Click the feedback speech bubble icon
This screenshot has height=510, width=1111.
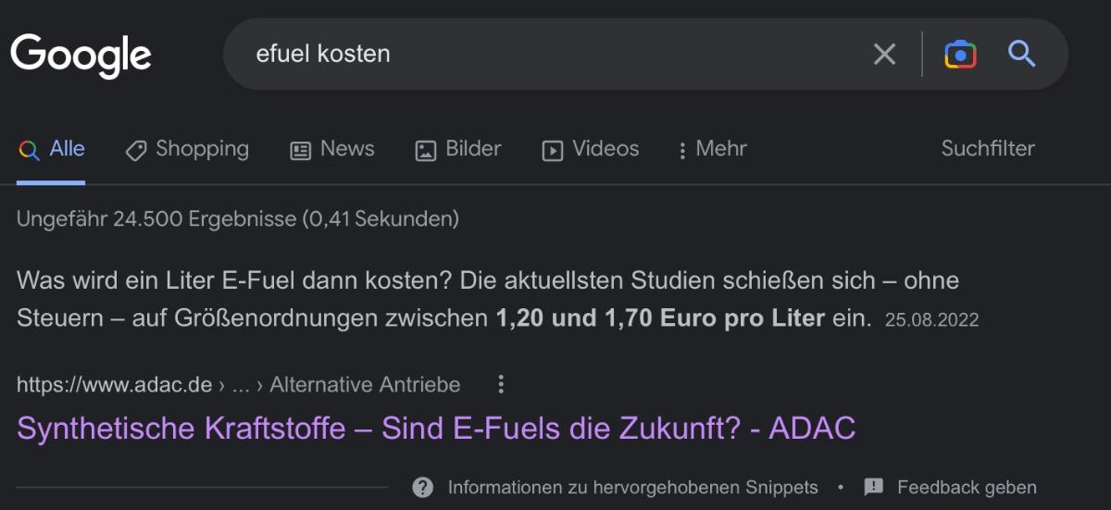[873, 487]
